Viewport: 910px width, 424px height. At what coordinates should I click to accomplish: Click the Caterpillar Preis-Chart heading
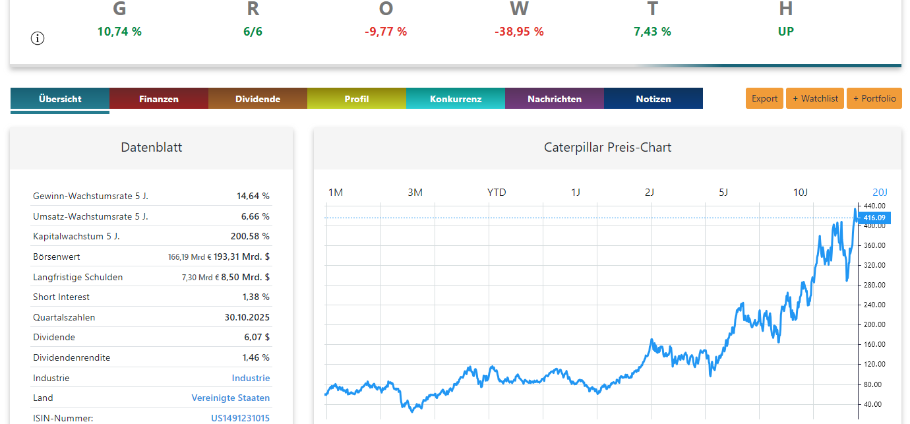tap(607, 147)
